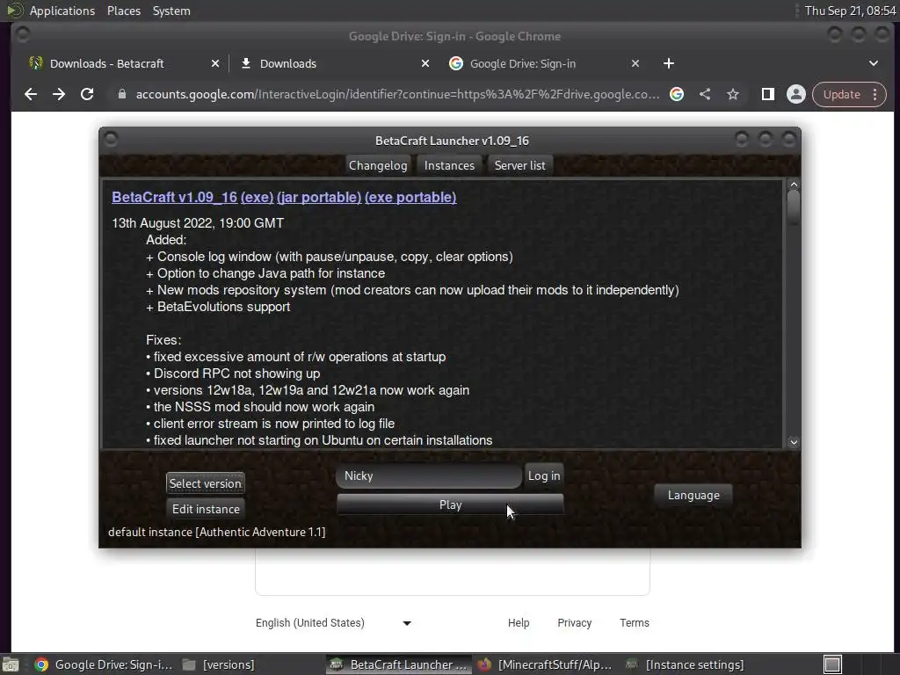Open the Instances tab in BetaCraft

[449, 165]
